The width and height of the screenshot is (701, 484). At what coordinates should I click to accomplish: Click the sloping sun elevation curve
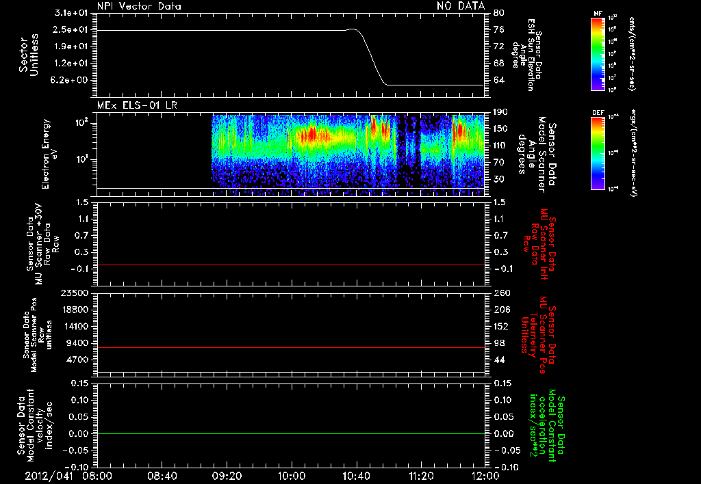371,58
